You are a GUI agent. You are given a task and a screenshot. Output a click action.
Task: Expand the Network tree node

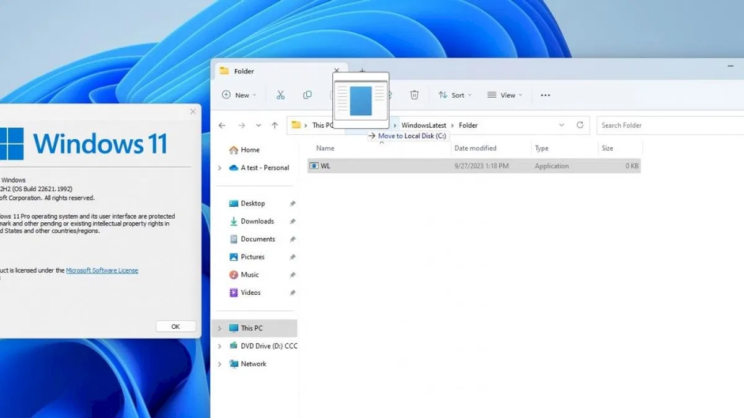tap(219, 364)
